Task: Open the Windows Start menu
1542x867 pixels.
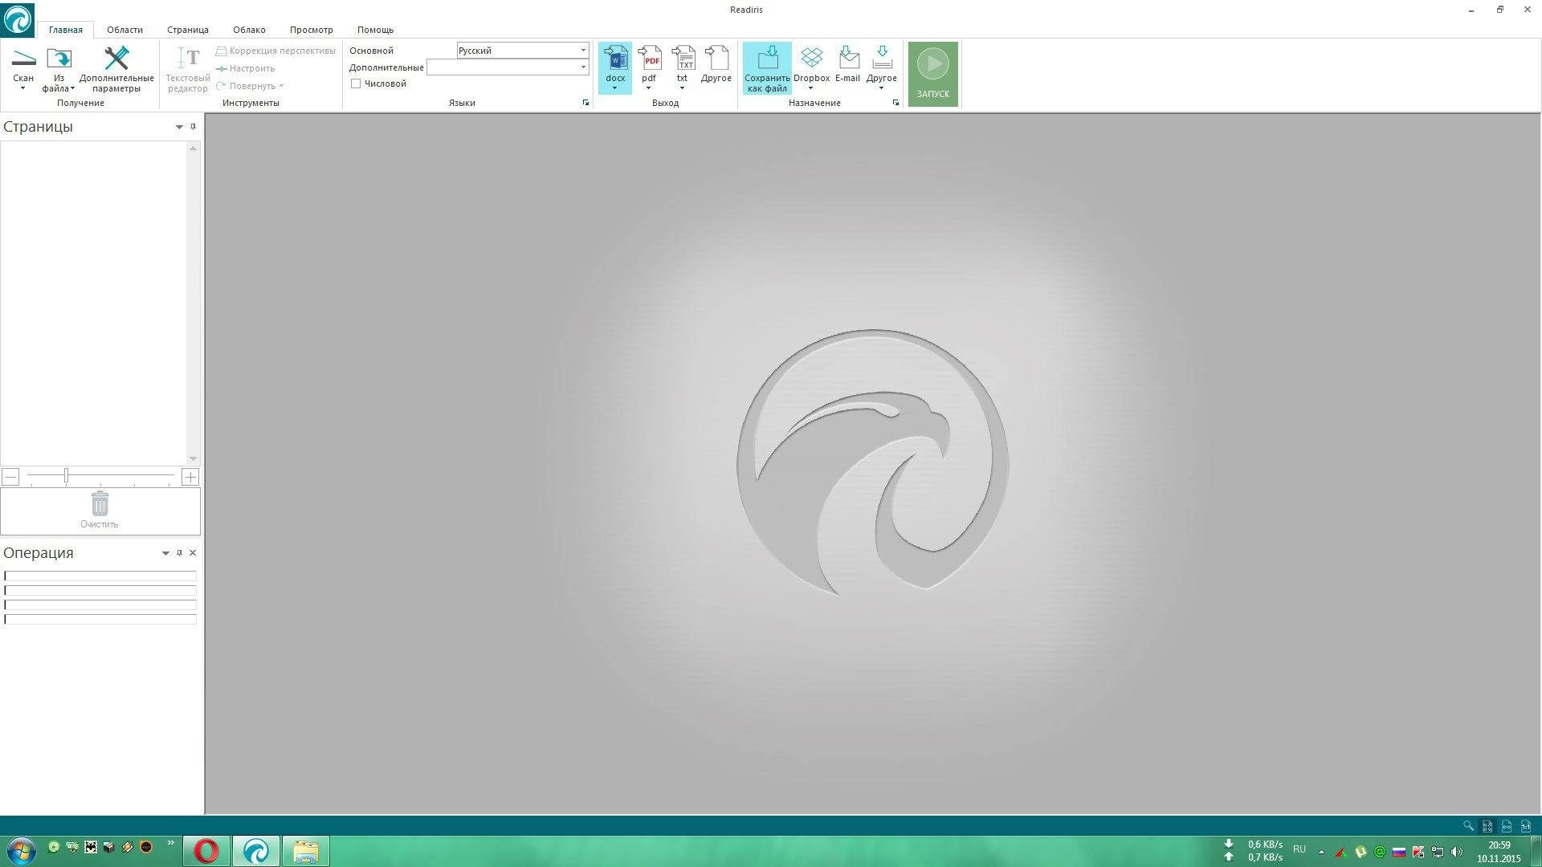Action: click(x=20, y=850)
